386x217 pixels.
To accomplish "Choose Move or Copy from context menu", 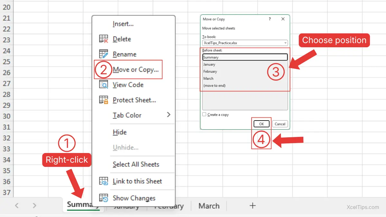I will point(135,69).
